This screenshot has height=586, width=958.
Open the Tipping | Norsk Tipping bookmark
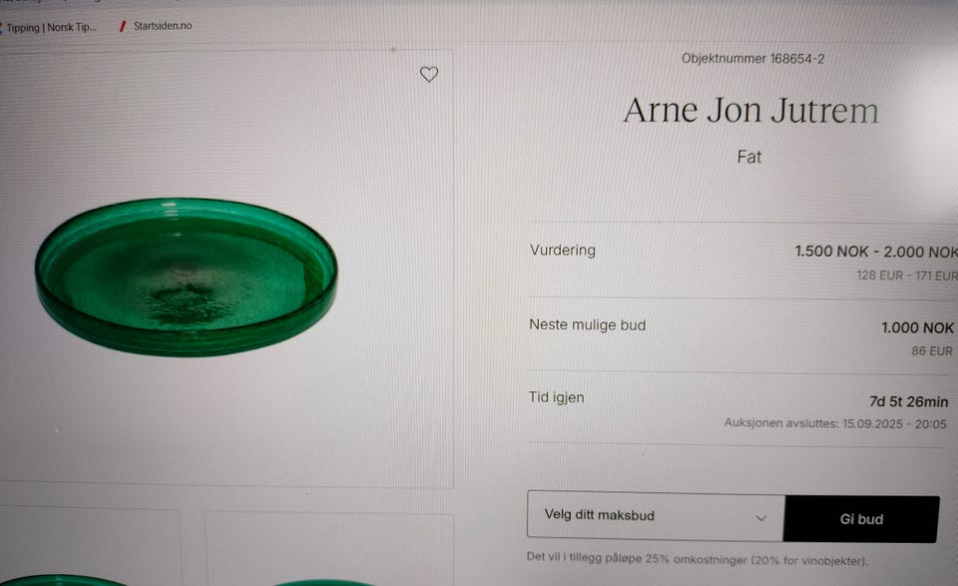coord(51,28)
